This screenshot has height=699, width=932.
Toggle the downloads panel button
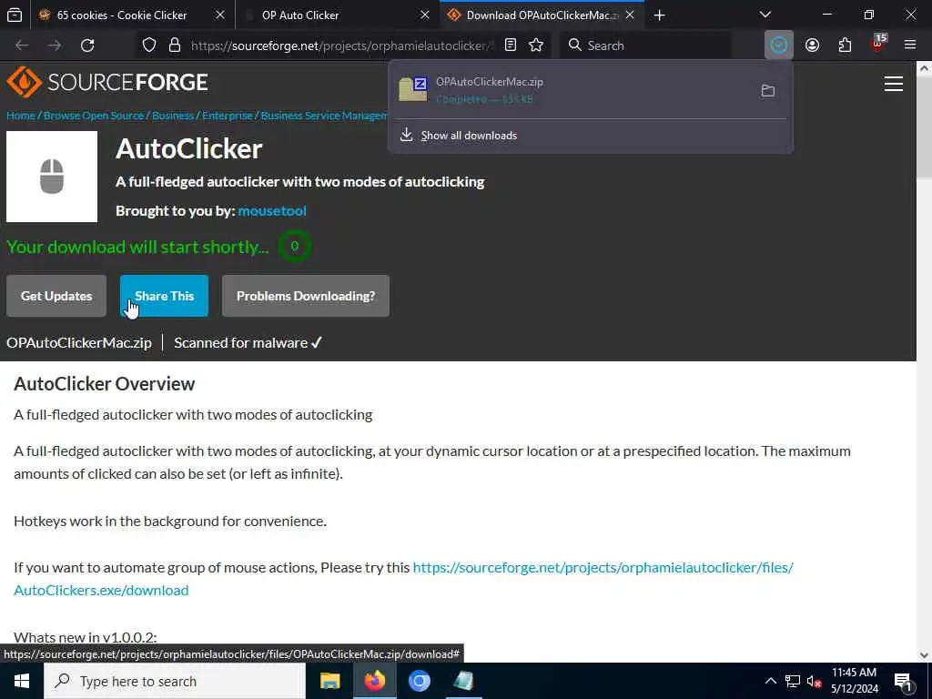(x=779, y=46)
